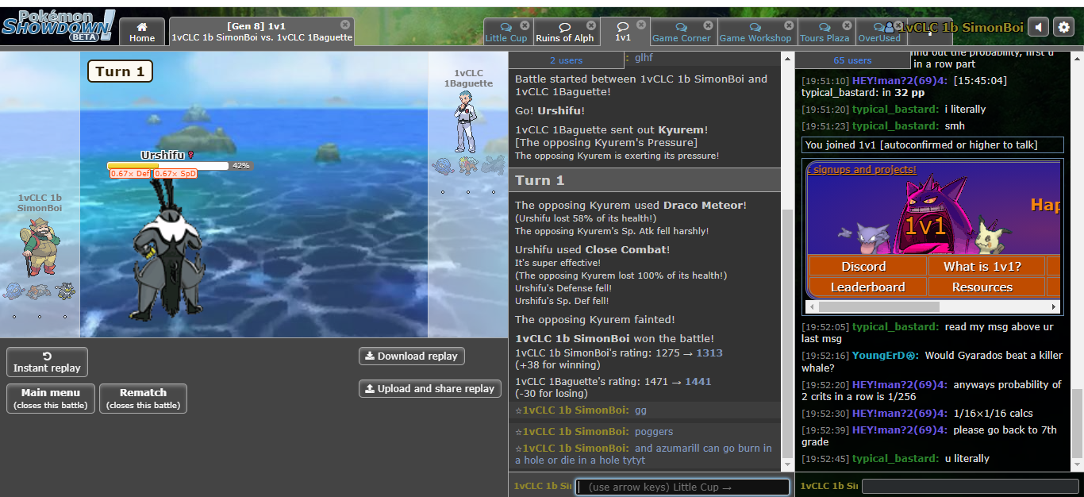The image size is (1084, 497).
Task: Click Main menu to close this battle
Action: click(x=51, y=399)
